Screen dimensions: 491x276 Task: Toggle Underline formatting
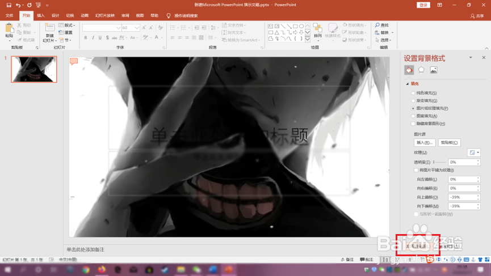[x=100, y=37]
